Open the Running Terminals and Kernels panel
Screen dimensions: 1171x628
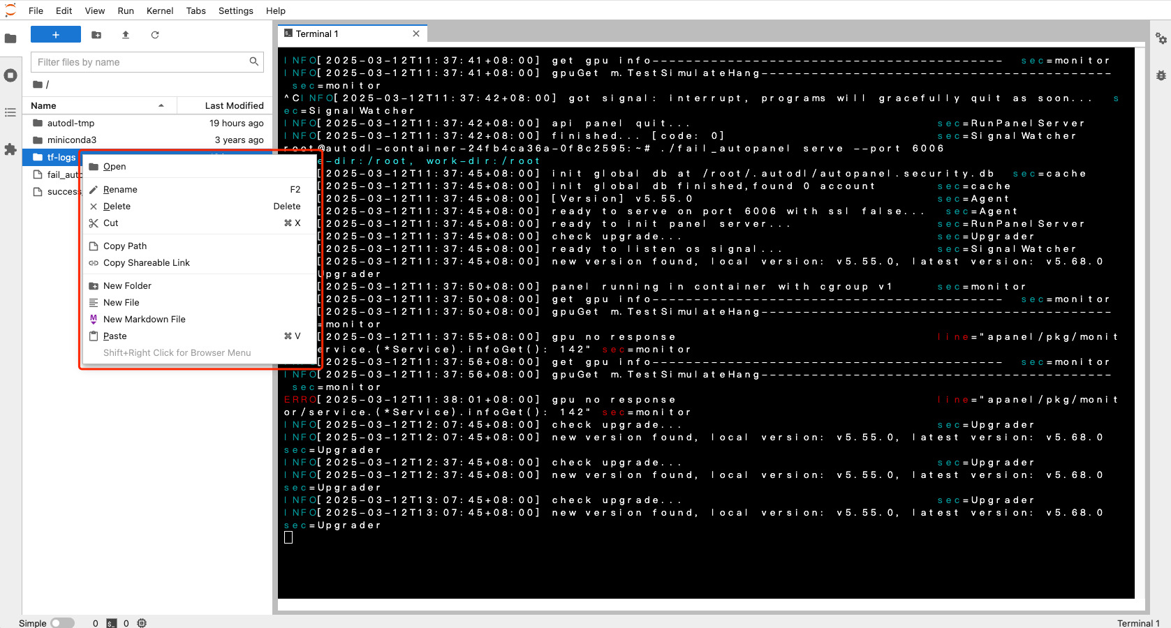click(x=10, y=75)
